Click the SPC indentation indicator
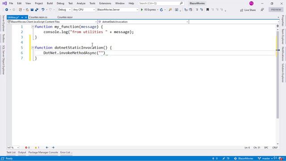The width and height of the screenshot is (286, 161). tap(266, 148)
